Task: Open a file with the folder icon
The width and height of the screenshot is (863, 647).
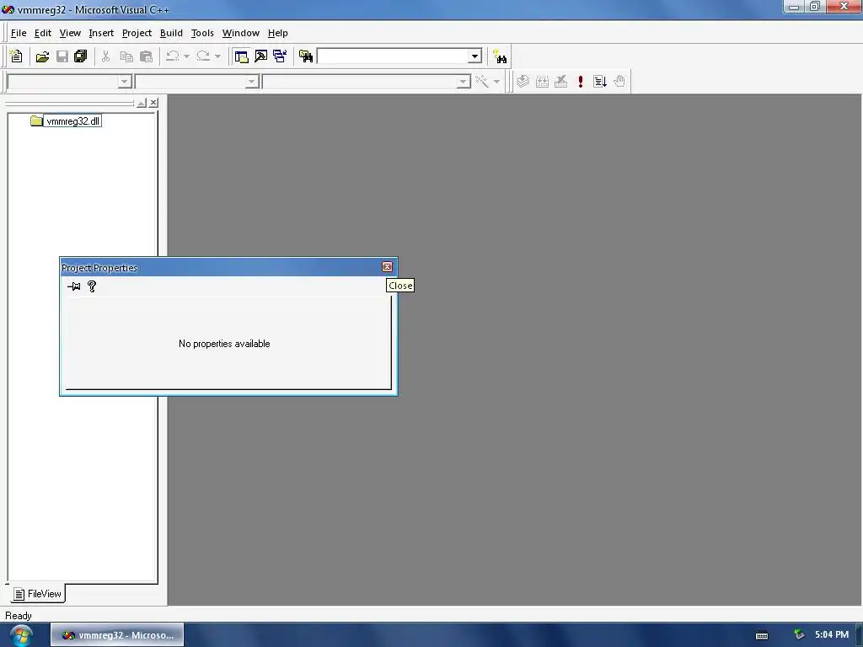Action: pyautogui.click(x=42, y=56)
